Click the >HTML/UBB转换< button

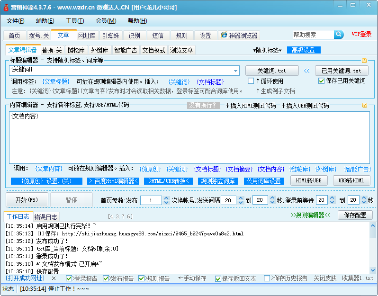[x=169, y=181]
